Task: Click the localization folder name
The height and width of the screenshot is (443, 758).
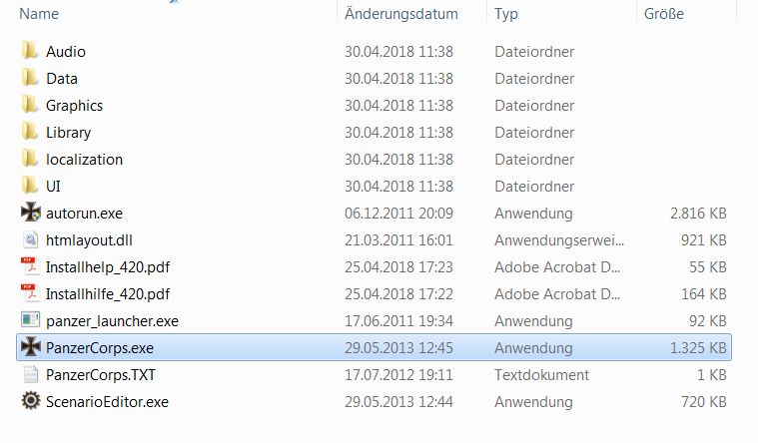Action: (84, 159)
